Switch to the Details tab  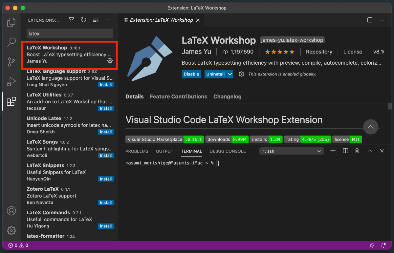(x=135, y=96)
